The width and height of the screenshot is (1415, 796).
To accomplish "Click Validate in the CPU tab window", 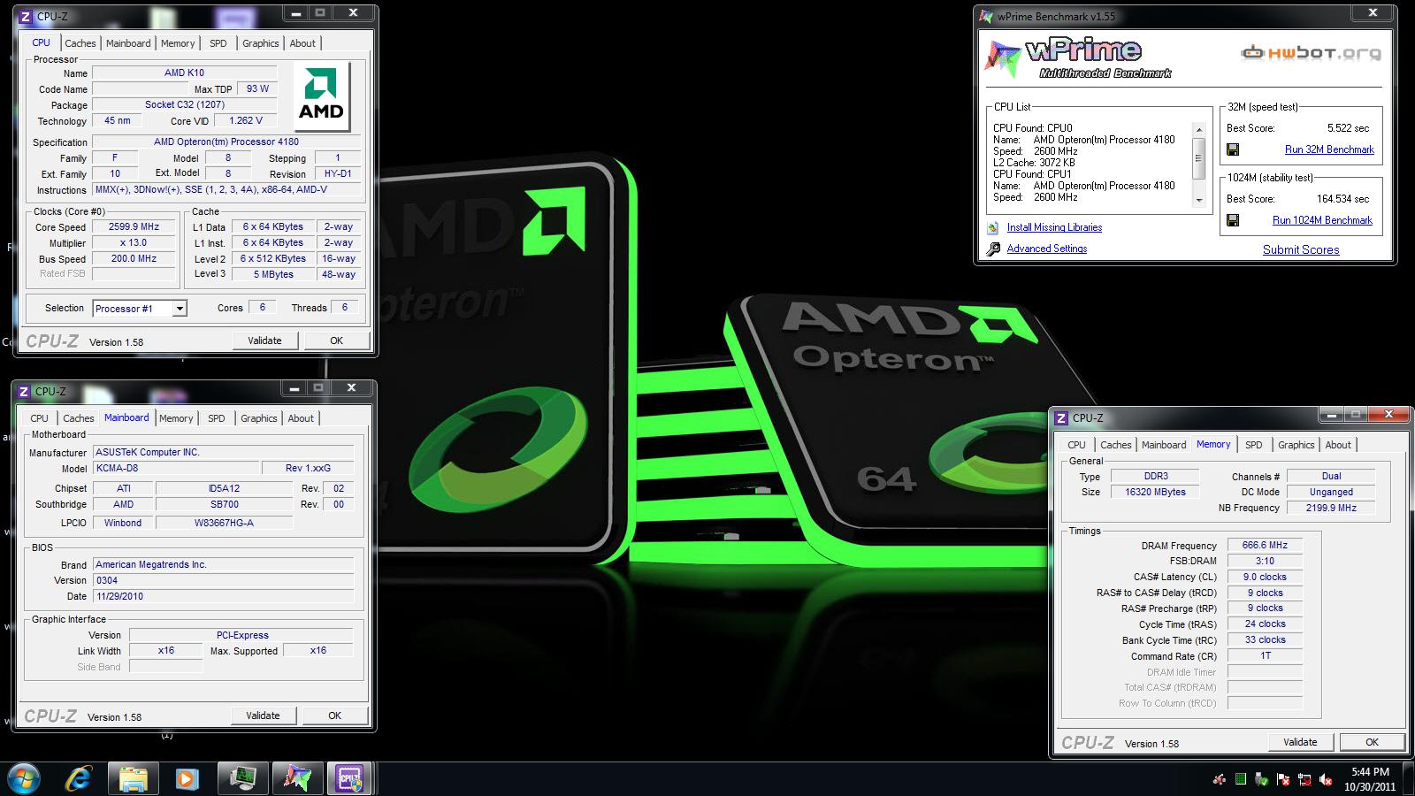I will [264, 341].
